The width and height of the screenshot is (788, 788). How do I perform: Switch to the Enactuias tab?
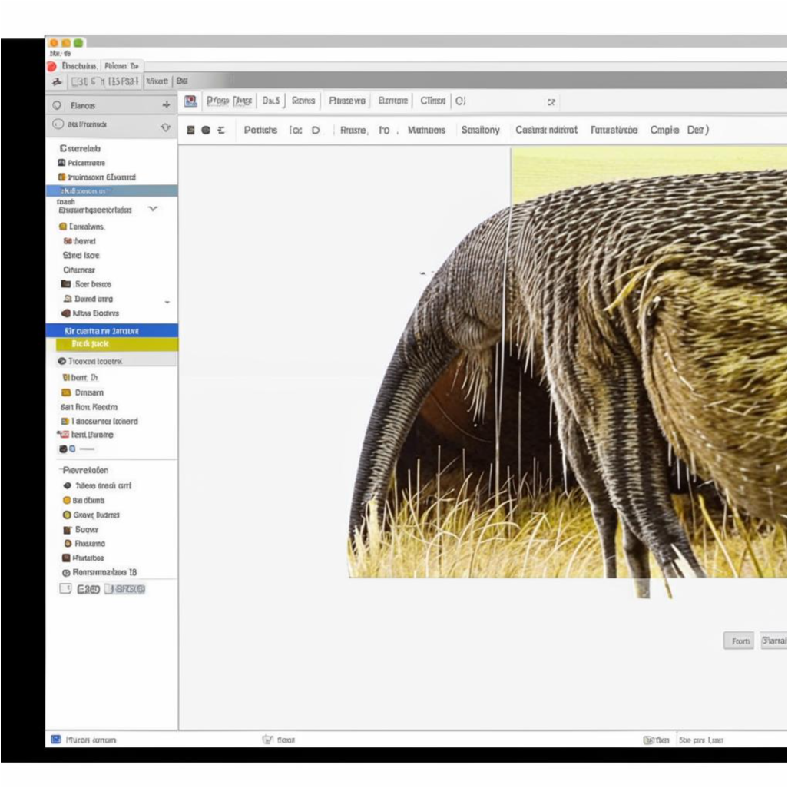79,66
